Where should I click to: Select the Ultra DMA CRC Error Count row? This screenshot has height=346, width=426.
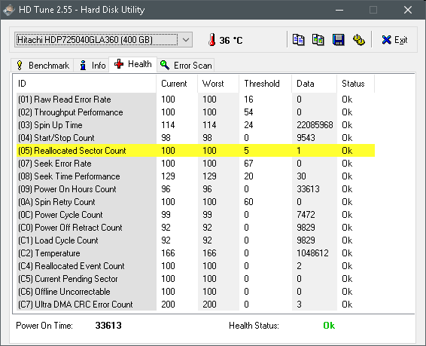[x=196, y=304]
